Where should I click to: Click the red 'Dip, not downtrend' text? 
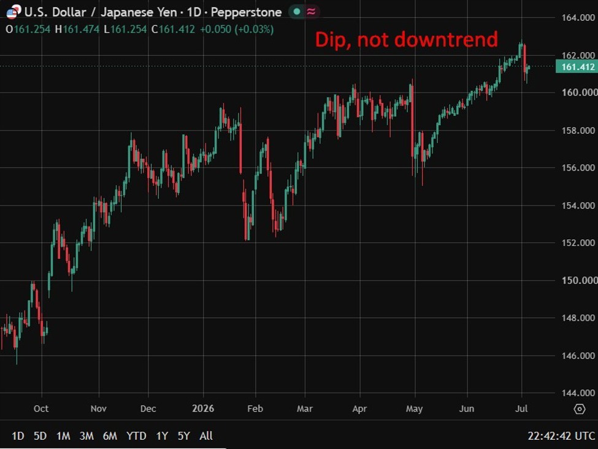[x=407, y=40]
